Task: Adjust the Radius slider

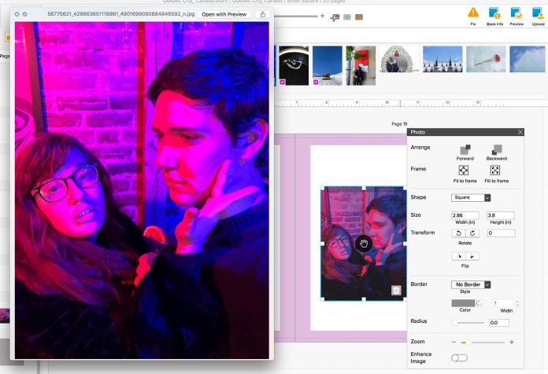Action: [468, 323]
